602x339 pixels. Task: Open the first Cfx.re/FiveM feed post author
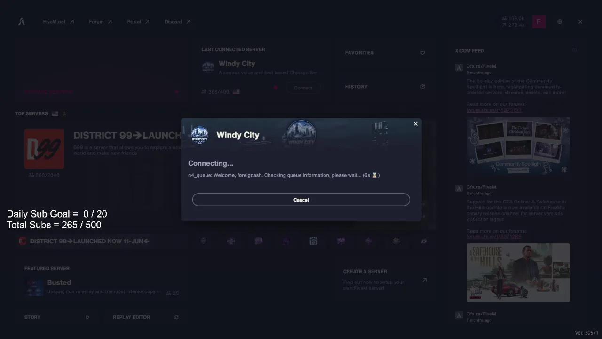click(x=481, y=66)
